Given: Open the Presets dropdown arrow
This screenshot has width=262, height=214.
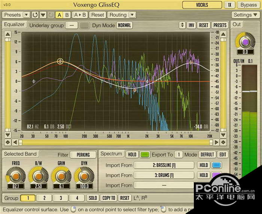Looking at the screenshot, I should click(x=26, y=15).
